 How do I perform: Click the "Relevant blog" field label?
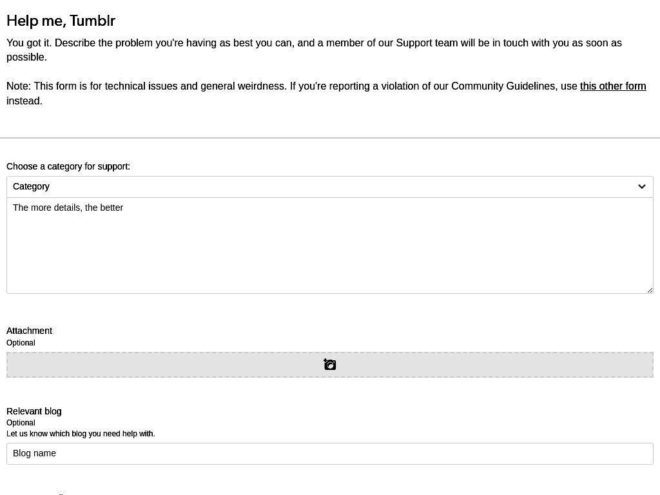(34, 411)
